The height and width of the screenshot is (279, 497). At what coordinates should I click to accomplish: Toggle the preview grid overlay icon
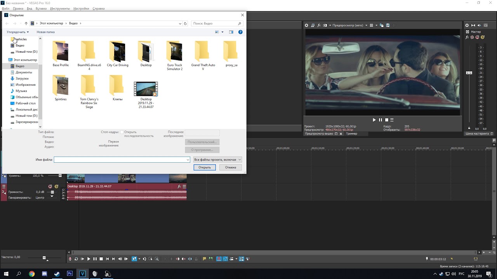(371, 25)
